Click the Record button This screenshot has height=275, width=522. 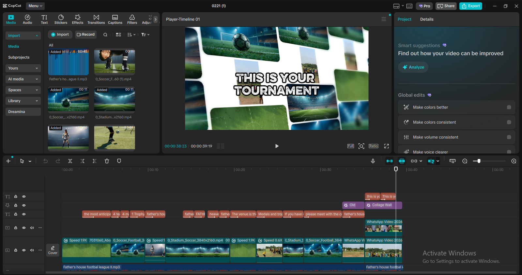pos(86,35)
